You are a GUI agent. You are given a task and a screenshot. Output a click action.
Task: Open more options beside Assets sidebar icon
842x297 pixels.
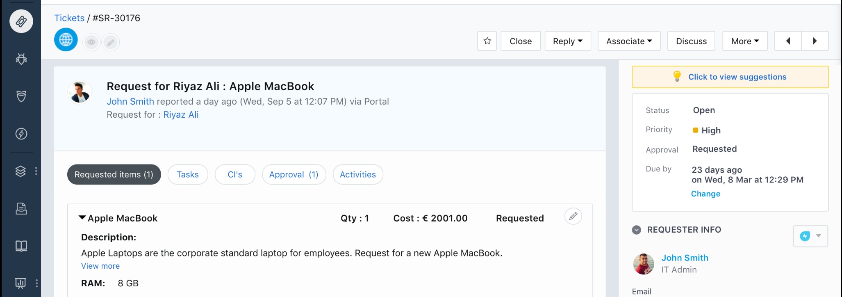click(36, 171)
